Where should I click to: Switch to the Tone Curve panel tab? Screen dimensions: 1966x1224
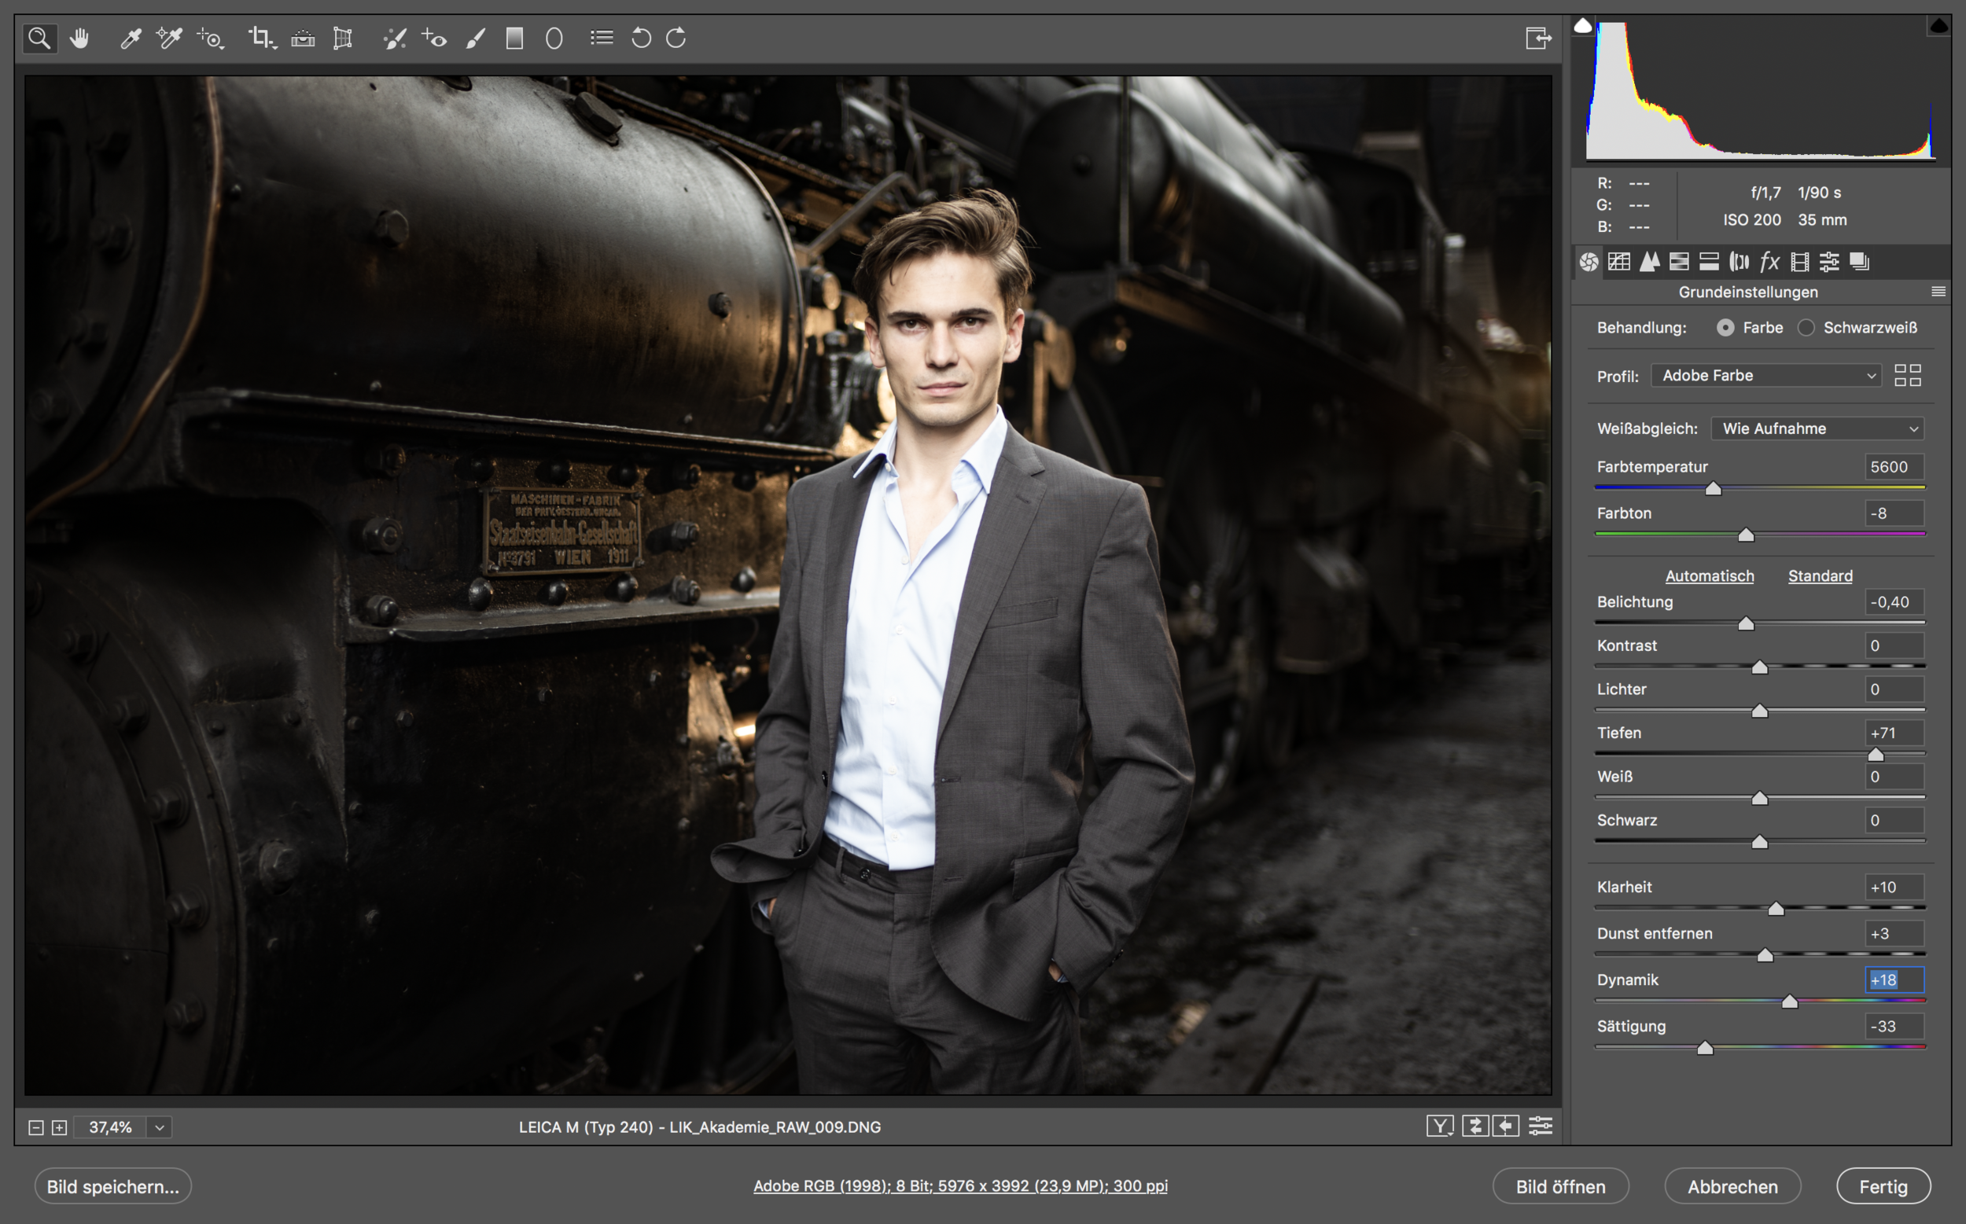1618,262
